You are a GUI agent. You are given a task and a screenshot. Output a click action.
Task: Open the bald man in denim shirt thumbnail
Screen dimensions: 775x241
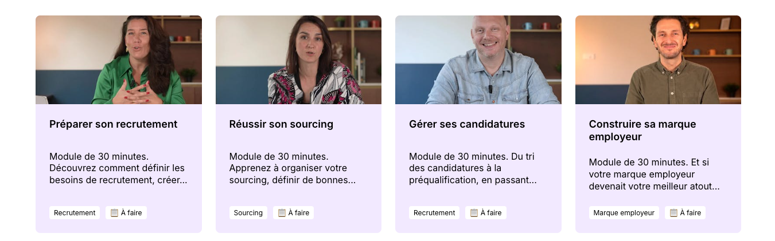(478, 60)
